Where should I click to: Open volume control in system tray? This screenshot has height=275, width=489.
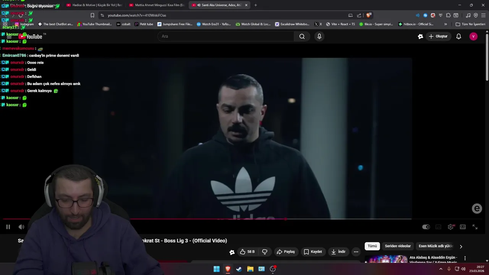pos(463,269)
